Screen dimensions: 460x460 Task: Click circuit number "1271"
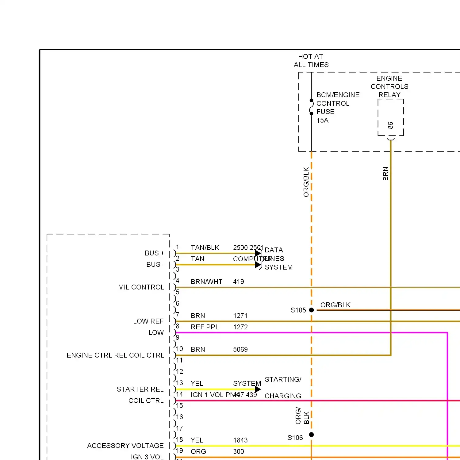tap(240, 316)
